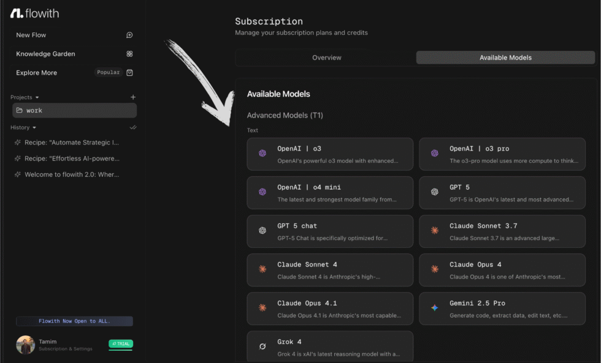601x363 pixels.
Task: Click the Gemini diamond icon on 2.5 Pro
Action: pos(435,309)
